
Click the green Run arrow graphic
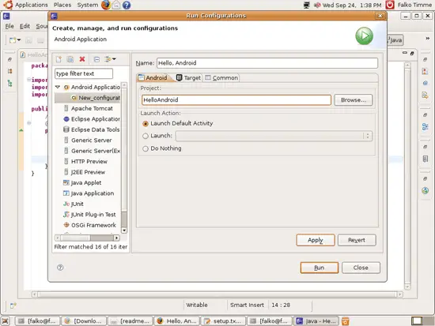coord(365,36)
